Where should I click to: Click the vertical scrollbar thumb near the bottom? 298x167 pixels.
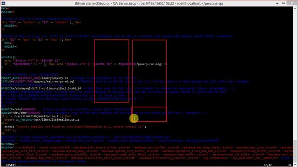(x=295, y=151)
